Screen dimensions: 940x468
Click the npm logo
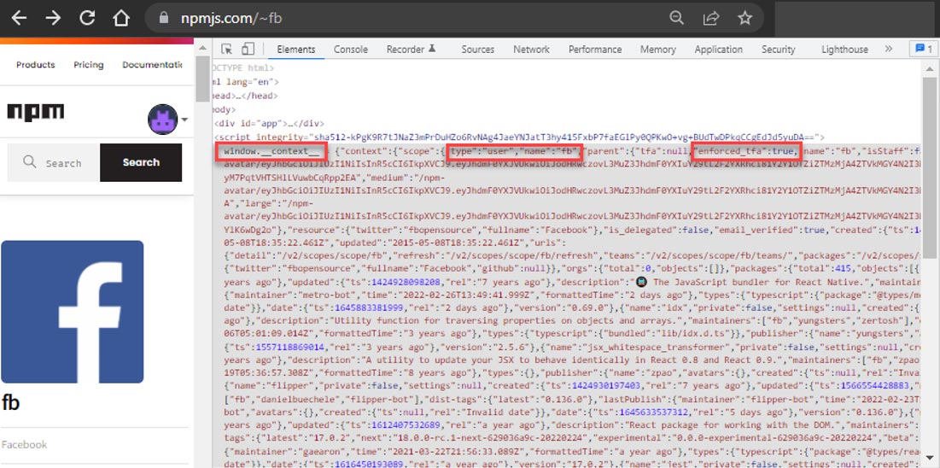pyautogui.click(x=35, y=112)
